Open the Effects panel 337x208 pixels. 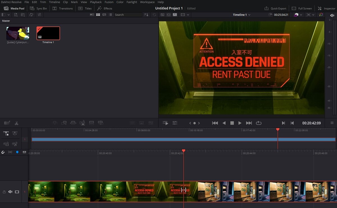pyautogui.click(x=104, y=8)
